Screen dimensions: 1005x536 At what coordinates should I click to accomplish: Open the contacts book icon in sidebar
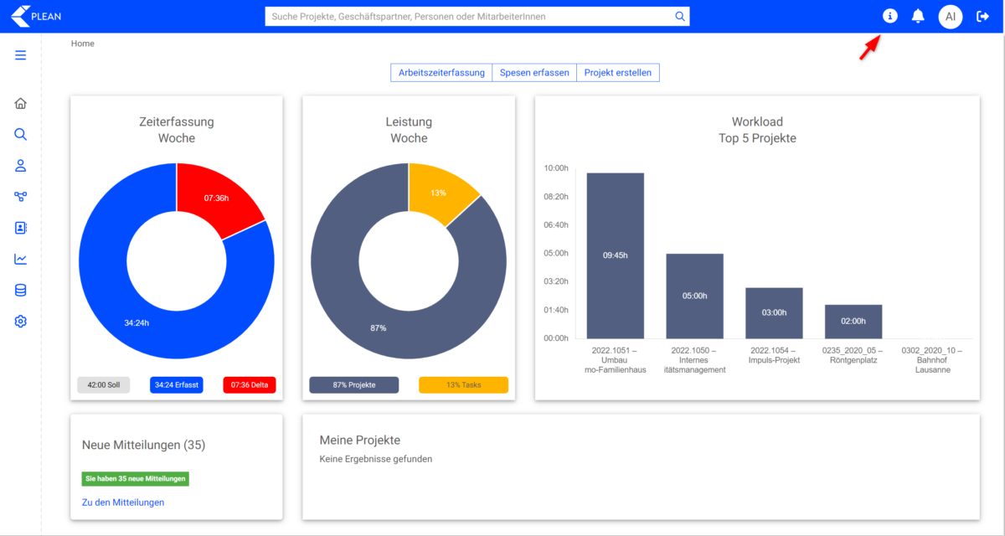point(21,228)
